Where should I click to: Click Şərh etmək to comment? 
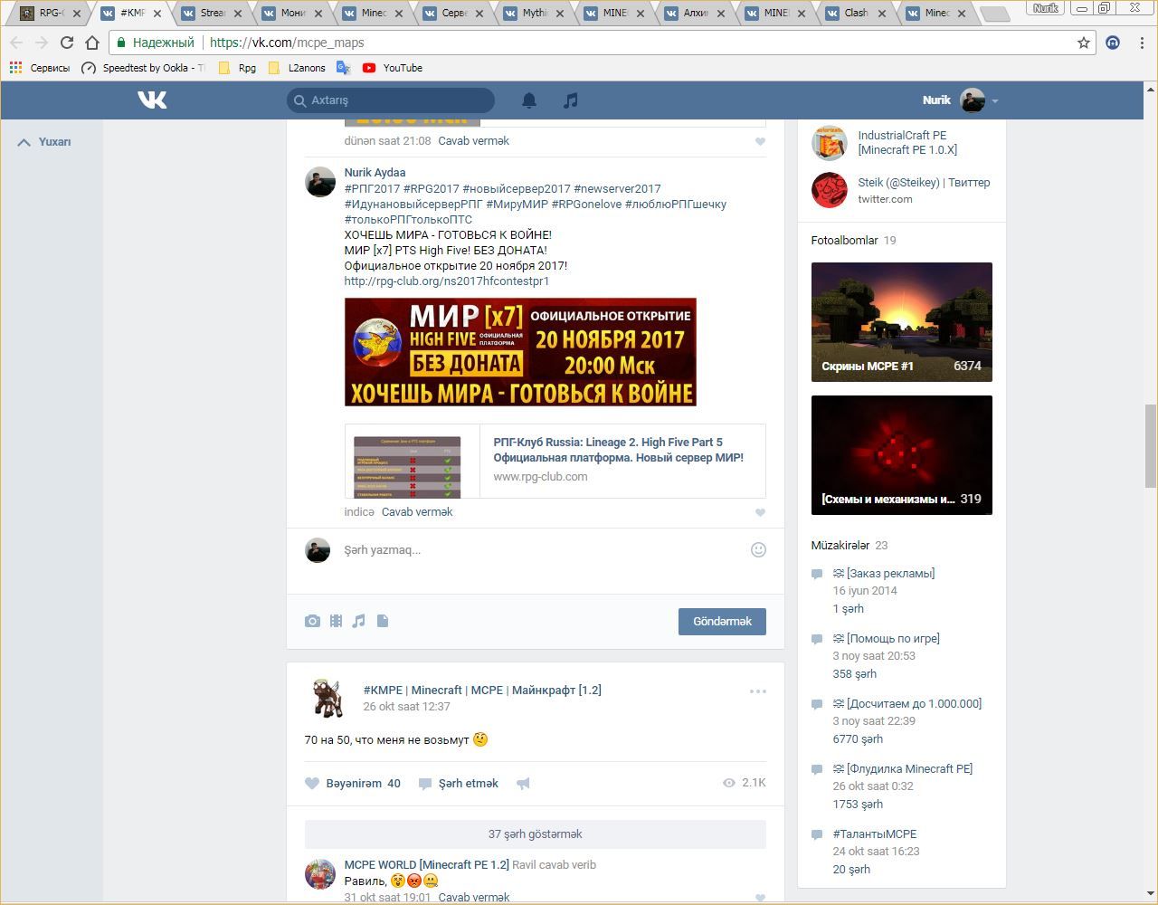459,784
